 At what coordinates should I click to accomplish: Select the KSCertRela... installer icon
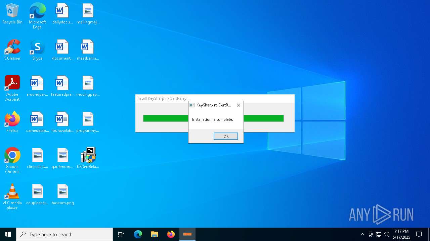[88, 159]
